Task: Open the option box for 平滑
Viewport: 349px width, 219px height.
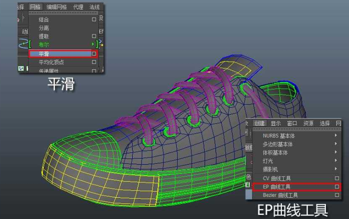Action: pyautogui.click(x=94, y=54)
